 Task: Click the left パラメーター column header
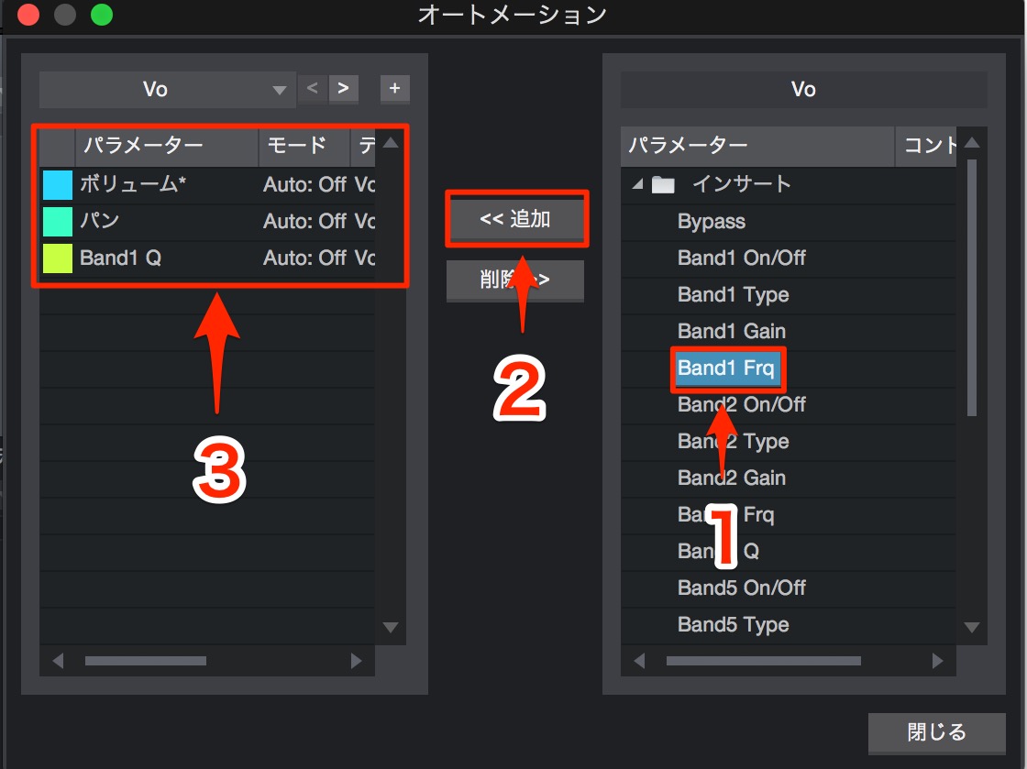point(167,146)
